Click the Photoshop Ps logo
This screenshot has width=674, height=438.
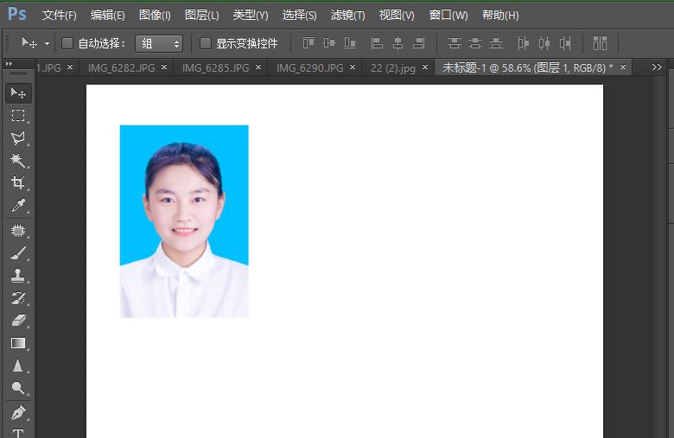tap(17, 14)
